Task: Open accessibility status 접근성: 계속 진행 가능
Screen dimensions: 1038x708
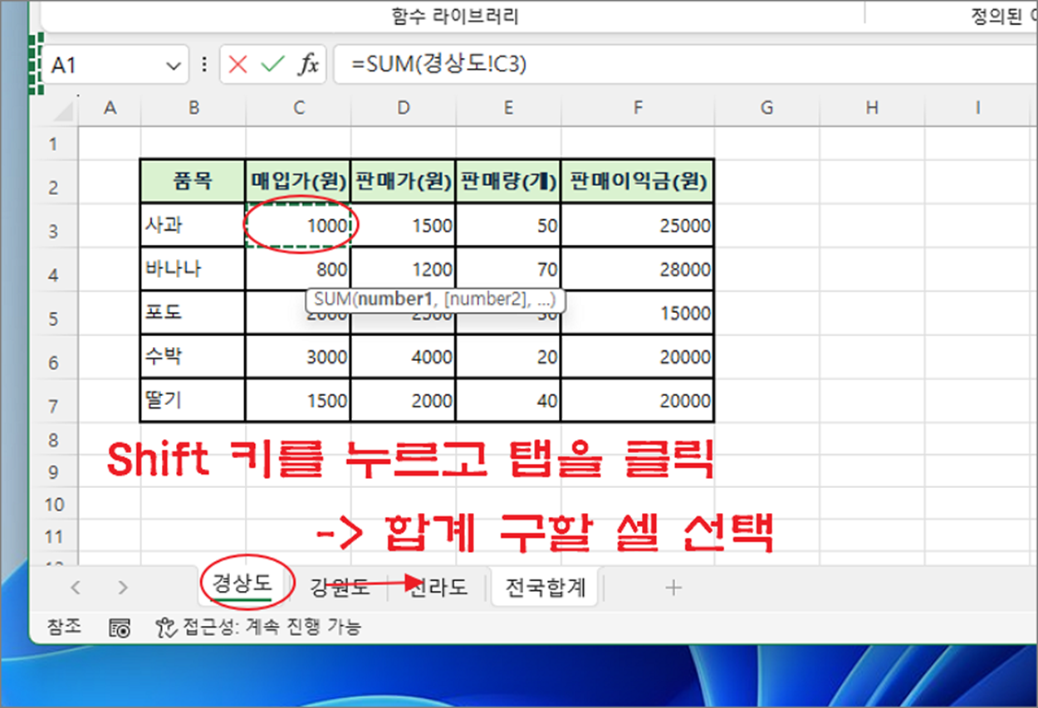Action: coord(257,627)
